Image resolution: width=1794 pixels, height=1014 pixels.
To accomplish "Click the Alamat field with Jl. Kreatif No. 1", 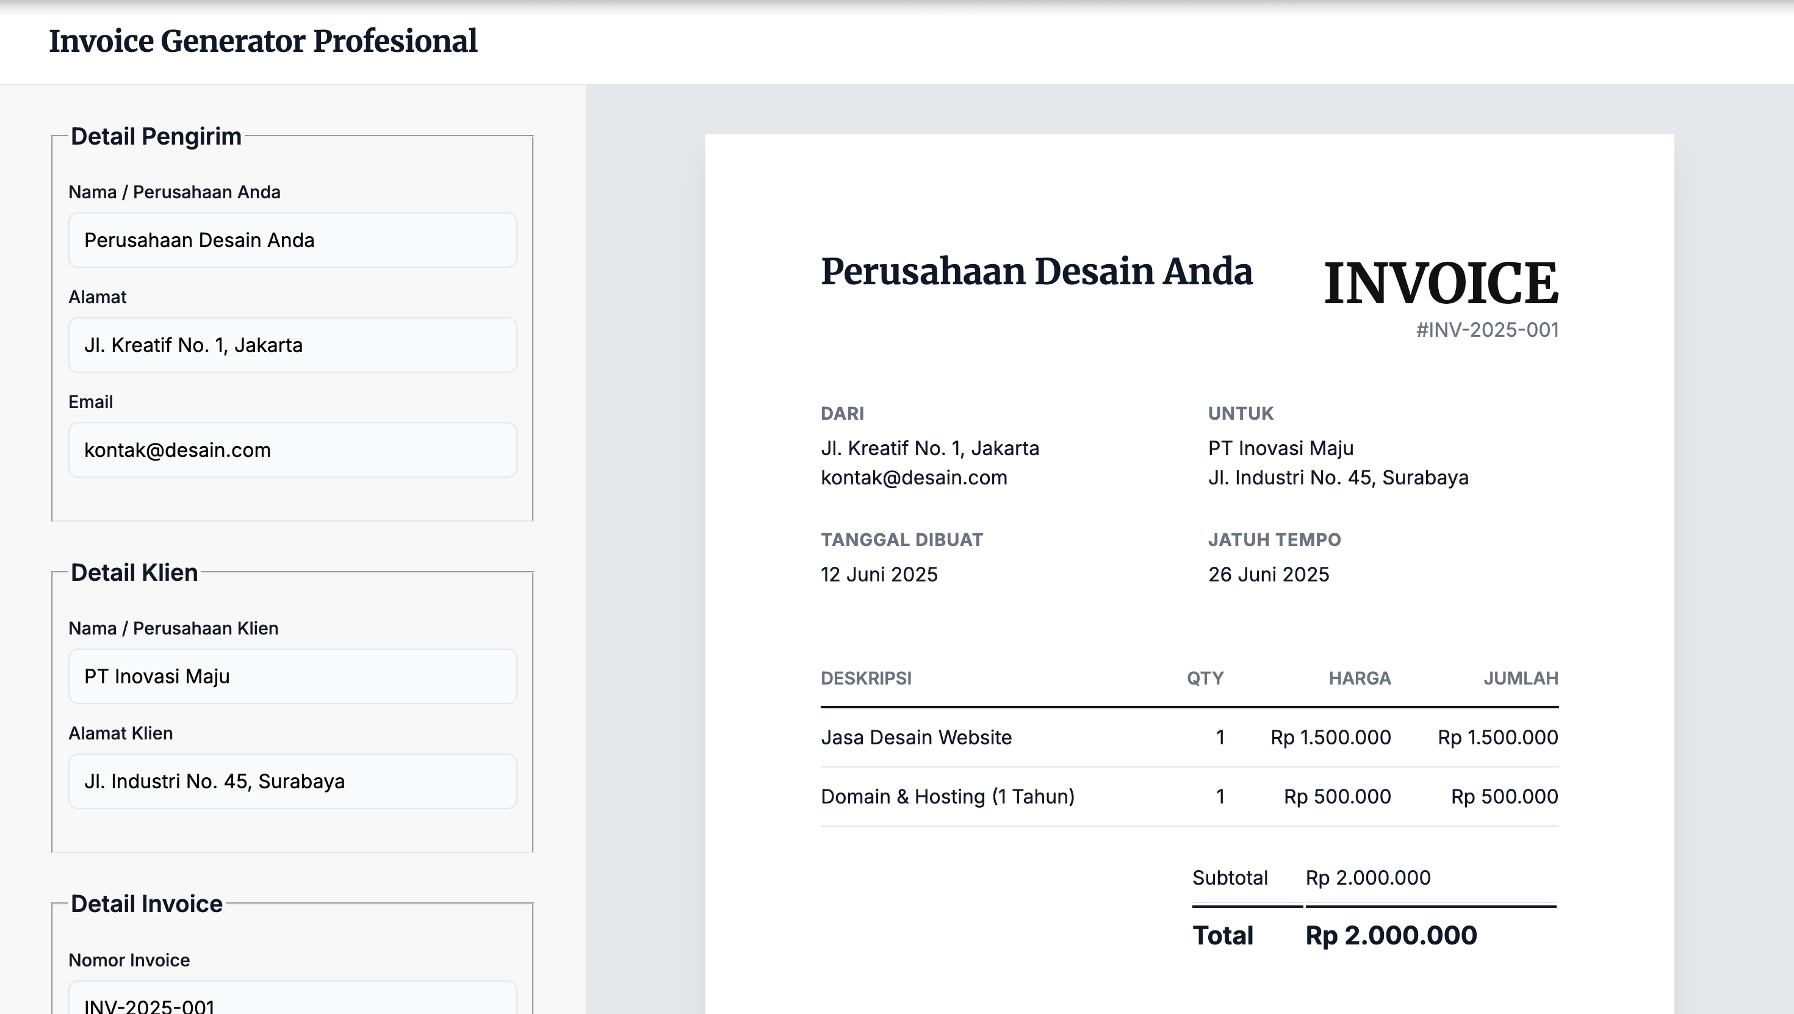I will (x=292, y=345).
